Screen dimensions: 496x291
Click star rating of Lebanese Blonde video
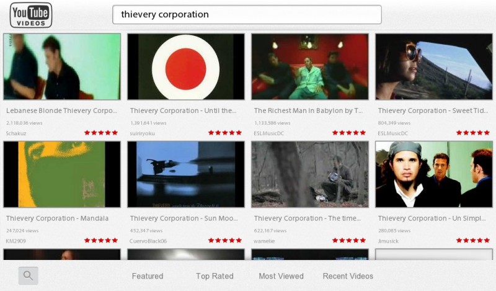pyautogui.click(x=101, y=133)
